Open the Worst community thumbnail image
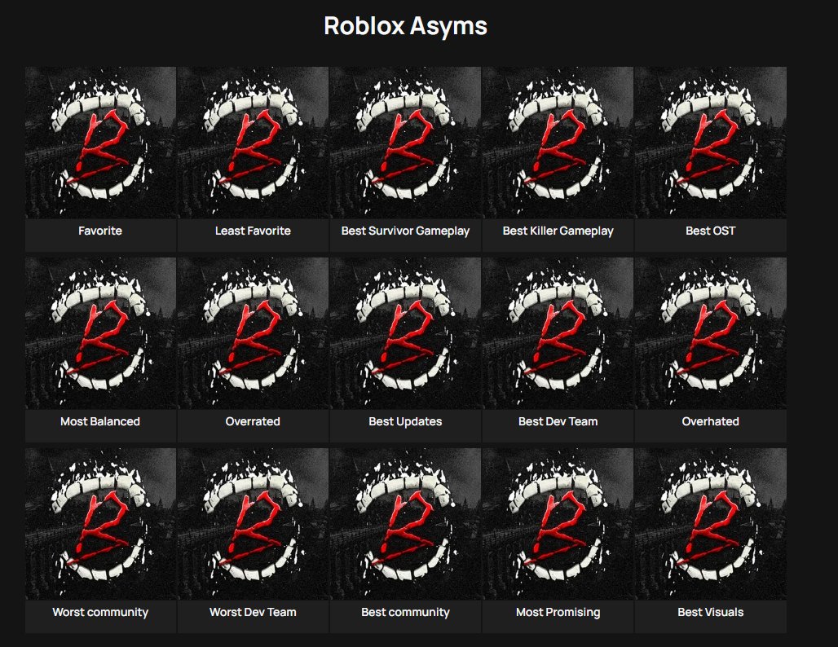Screen dimensions: 838x647 pos(100,524)
